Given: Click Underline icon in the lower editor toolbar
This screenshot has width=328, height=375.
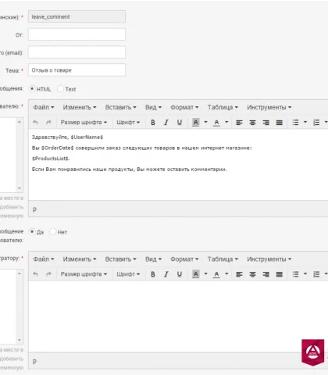Looking at the screenshot, I should [180, 274].
